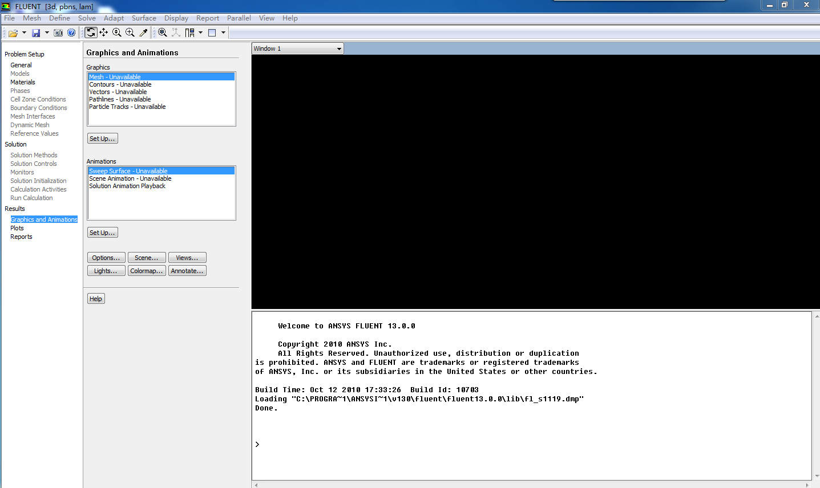820x488 pixels.
Task: Select Reports under Results
Action: point(21,237)
